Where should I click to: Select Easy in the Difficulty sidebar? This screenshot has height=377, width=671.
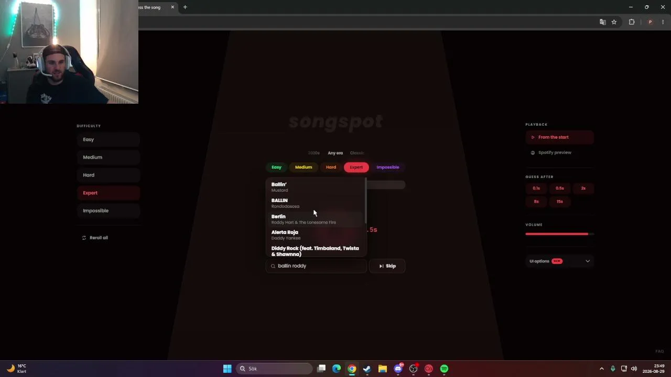point(108,140)
